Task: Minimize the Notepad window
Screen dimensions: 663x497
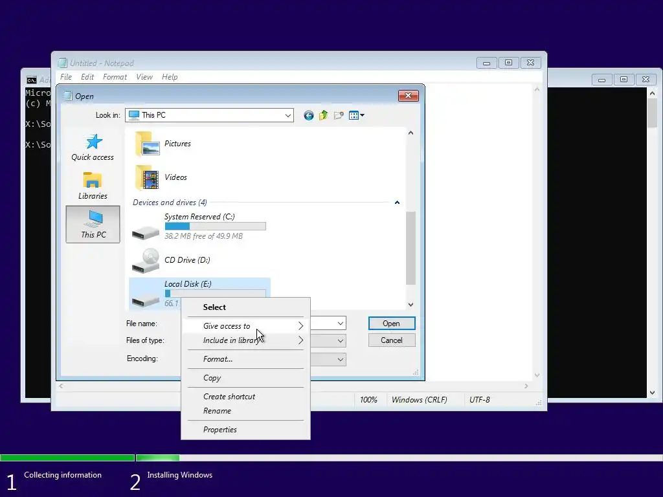Action: tap(487, 63)
